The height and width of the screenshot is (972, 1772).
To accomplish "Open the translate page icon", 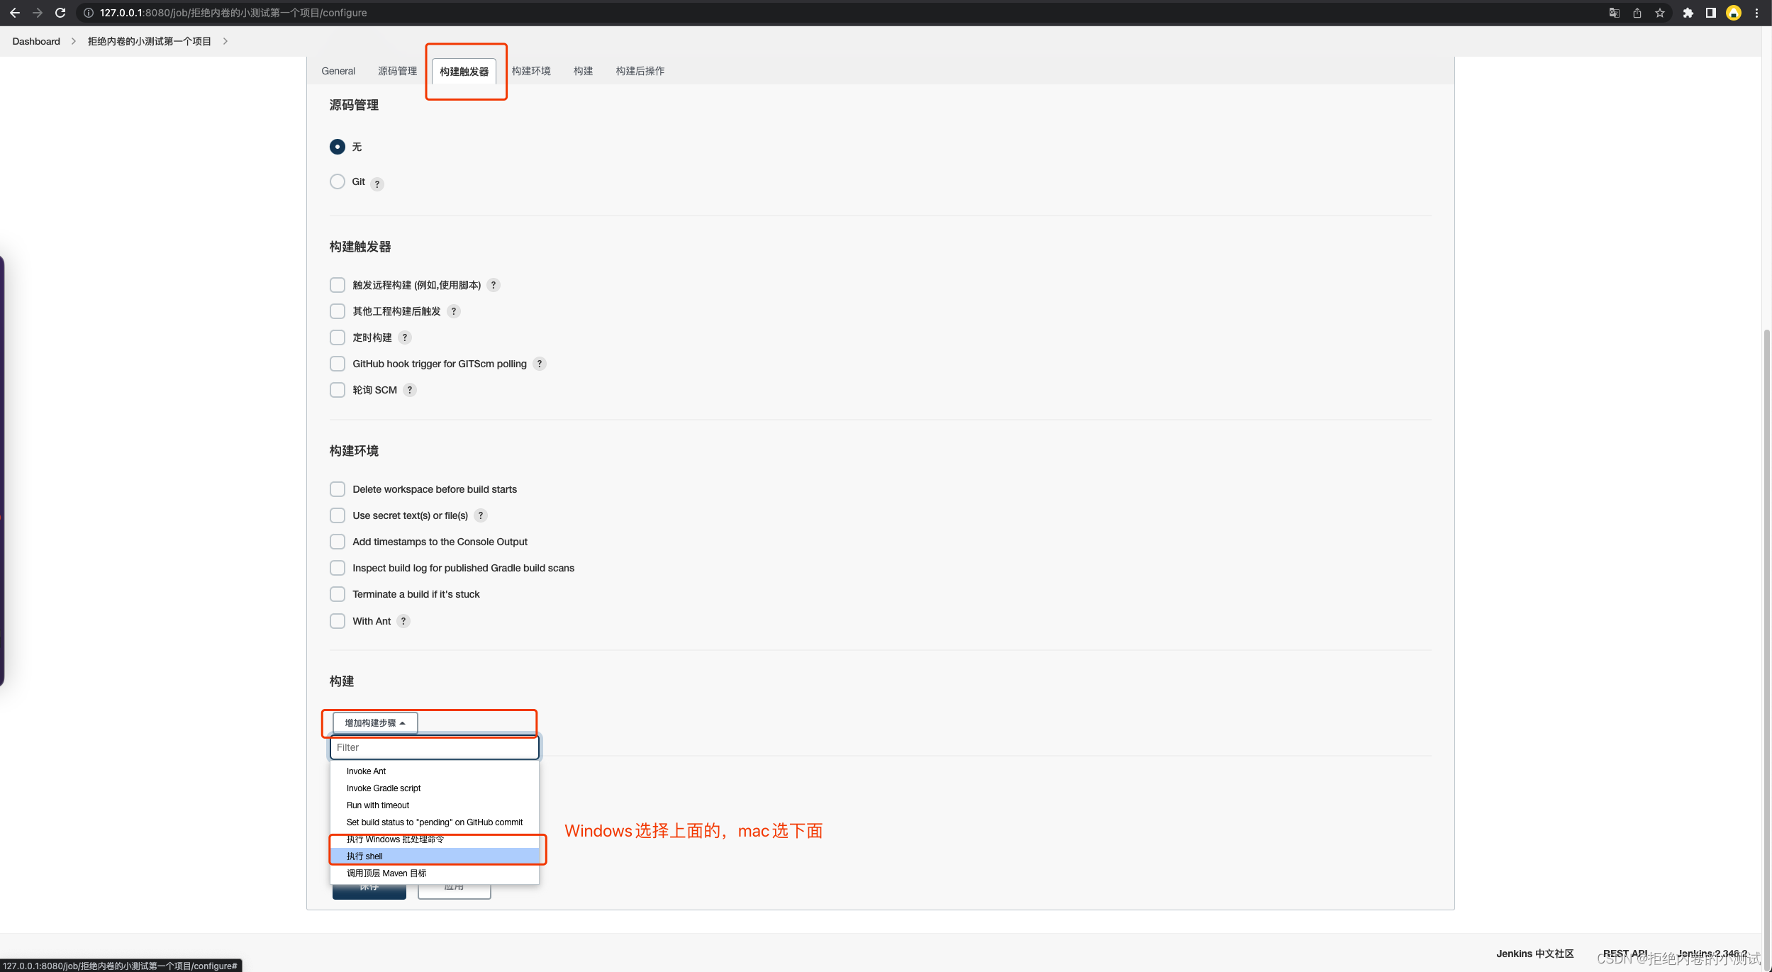I will click(x=1614, y=13).
